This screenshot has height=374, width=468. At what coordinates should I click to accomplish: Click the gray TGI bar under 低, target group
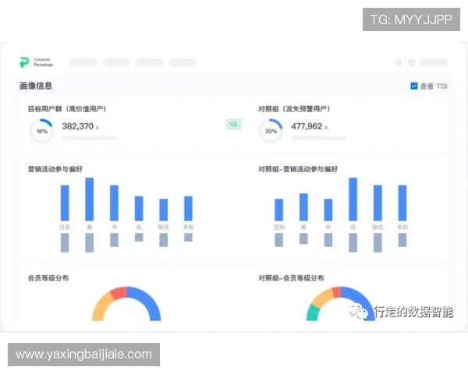pyautogui.click(x=139, y=237)
